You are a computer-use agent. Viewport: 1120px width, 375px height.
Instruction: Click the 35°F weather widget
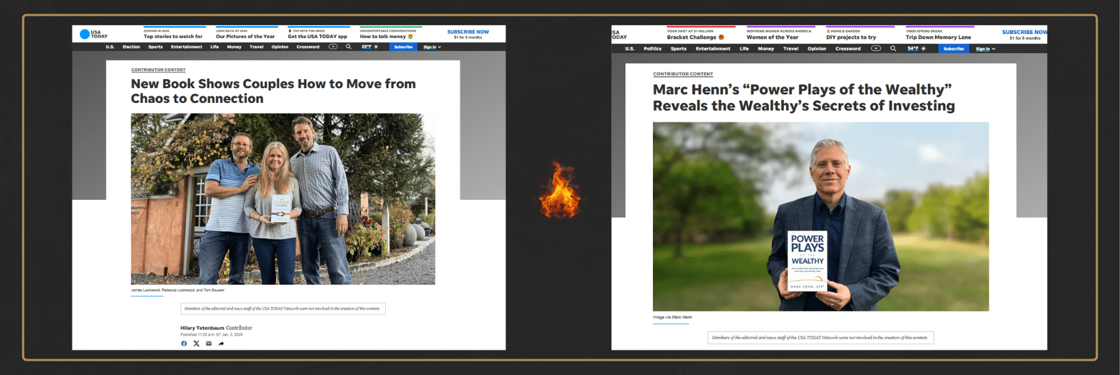tap(369, 47)
